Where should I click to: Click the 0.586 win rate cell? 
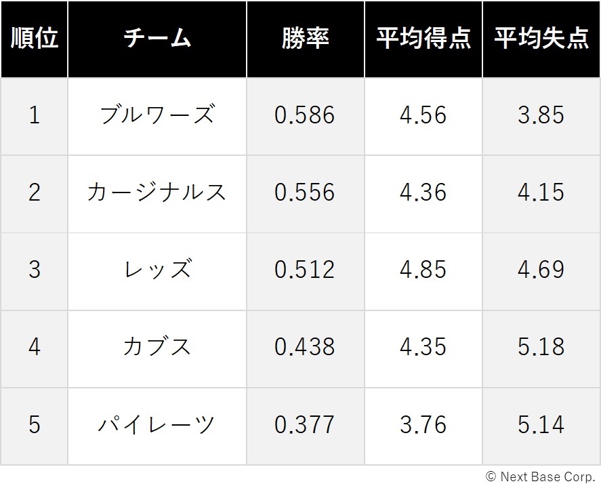pos(306,117)
